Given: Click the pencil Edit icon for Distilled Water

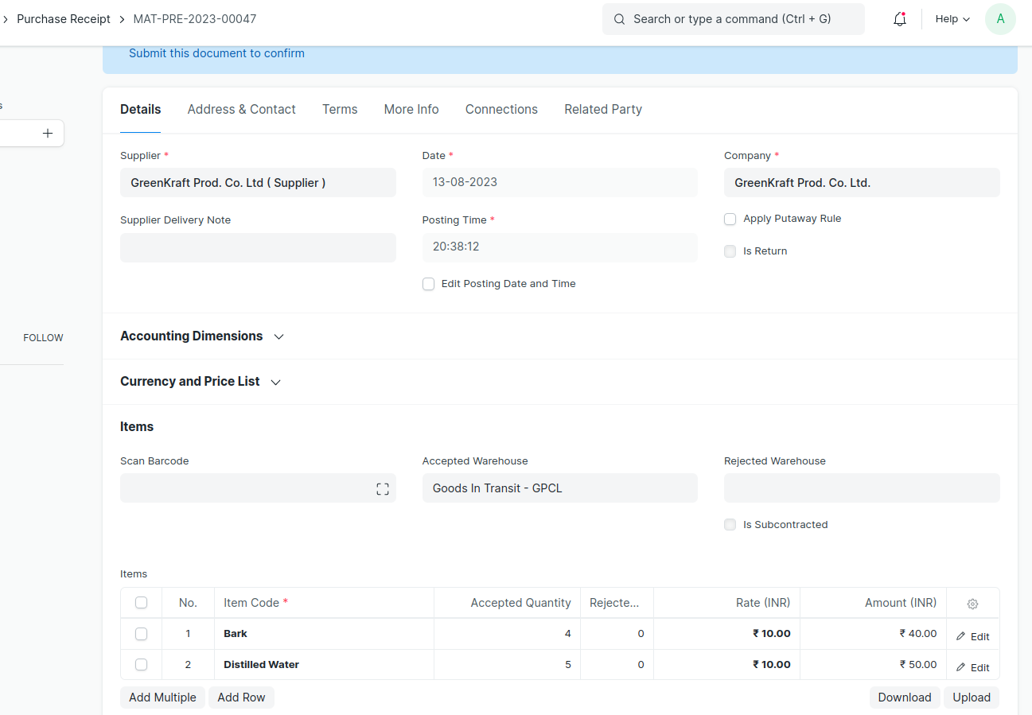Looking at the screenshot, I should pyautogui.click(x=961, y=667).
